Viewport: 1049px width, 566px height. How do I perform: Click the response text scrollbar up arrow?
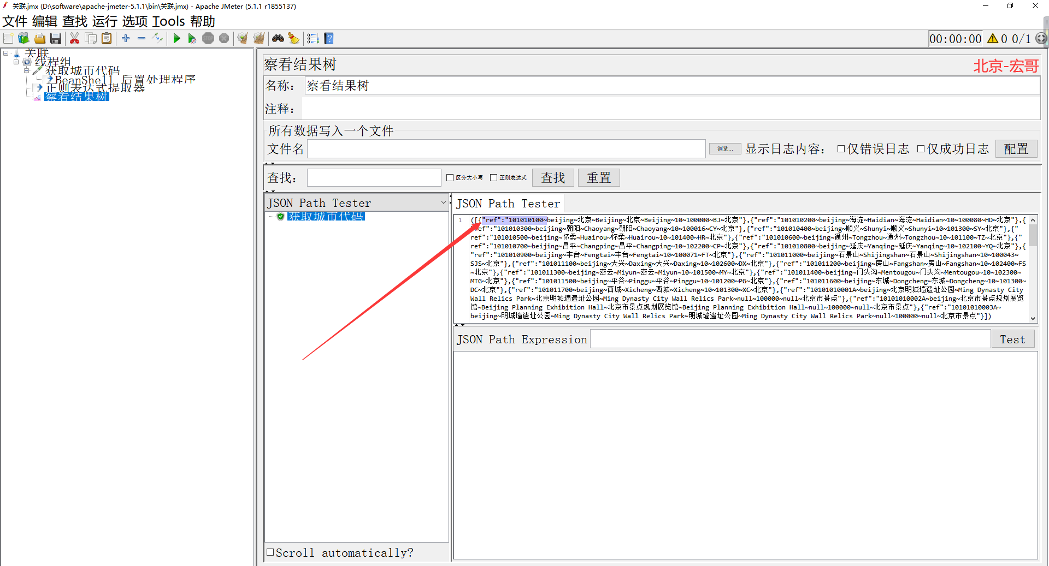1033,220
